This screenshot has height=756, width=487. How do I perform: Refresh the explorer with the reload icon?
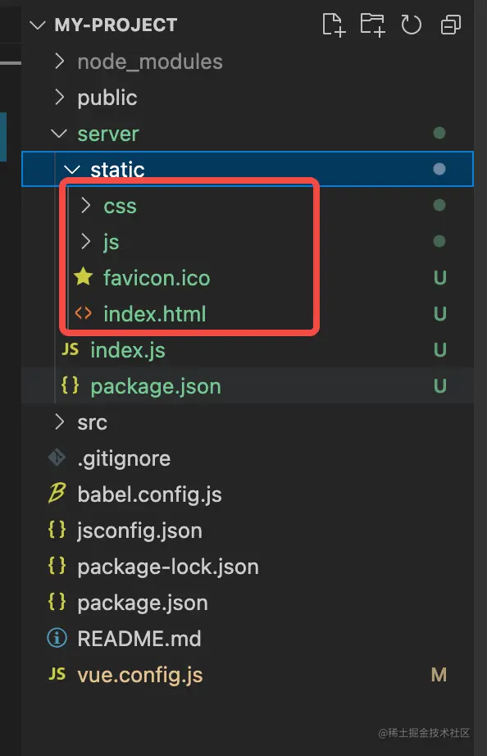[x=411, y=25]
